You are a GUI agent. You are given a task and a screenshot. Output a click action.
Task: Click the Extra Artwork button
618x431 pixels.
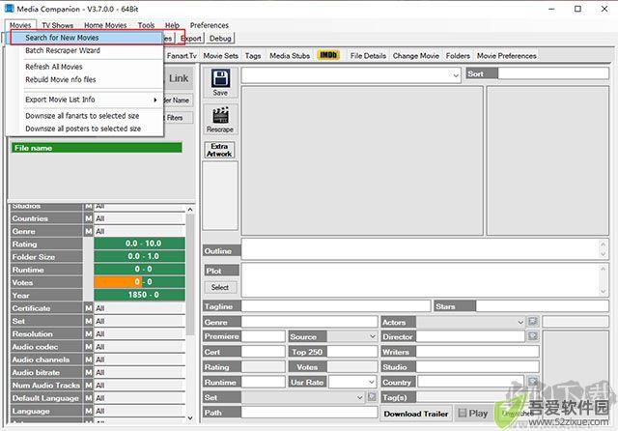point(219,150)
